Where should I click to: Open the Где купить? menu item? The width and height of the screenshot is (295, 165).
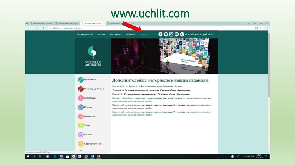click(116, 34)
